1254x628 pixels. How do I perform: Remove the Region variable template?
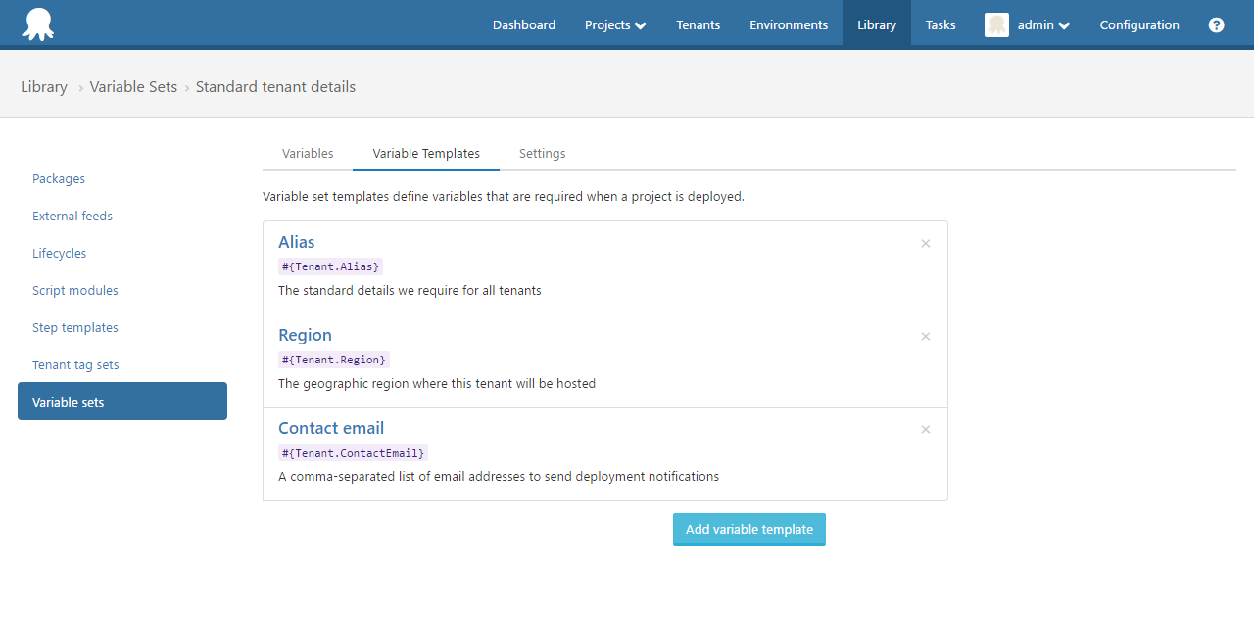925,336
